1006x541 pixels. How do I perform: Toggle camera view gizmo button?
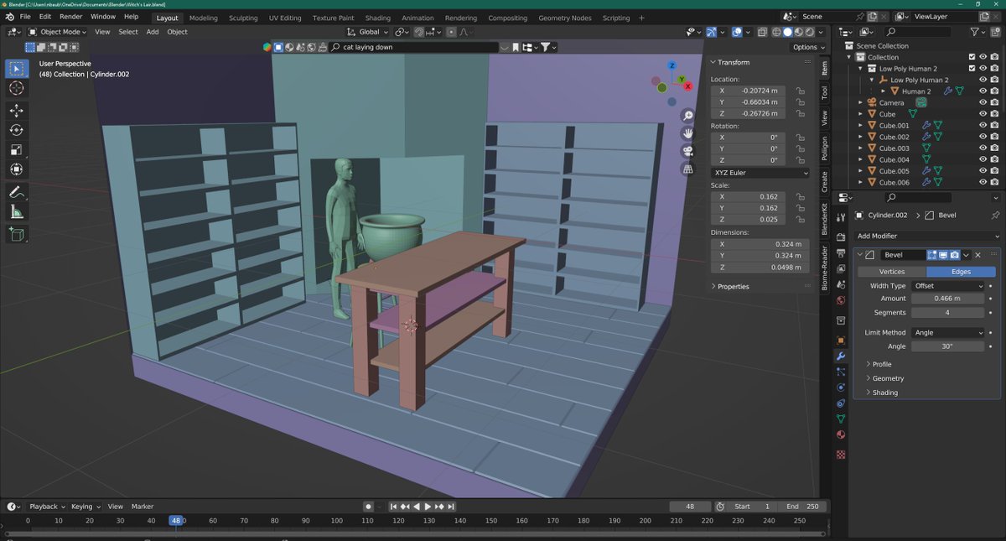point(688,151)
